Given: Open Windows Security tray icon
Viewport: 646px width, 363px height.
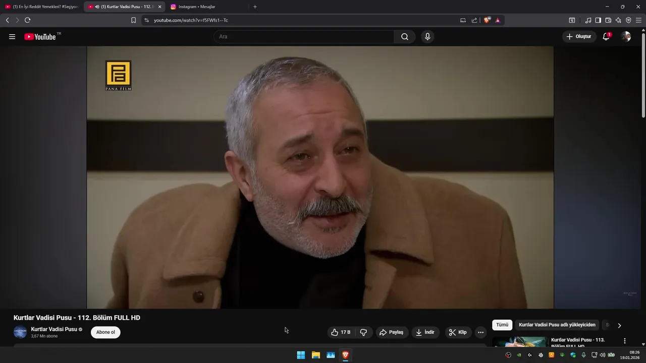Looking at the screenshot, I should click(573, 355).
